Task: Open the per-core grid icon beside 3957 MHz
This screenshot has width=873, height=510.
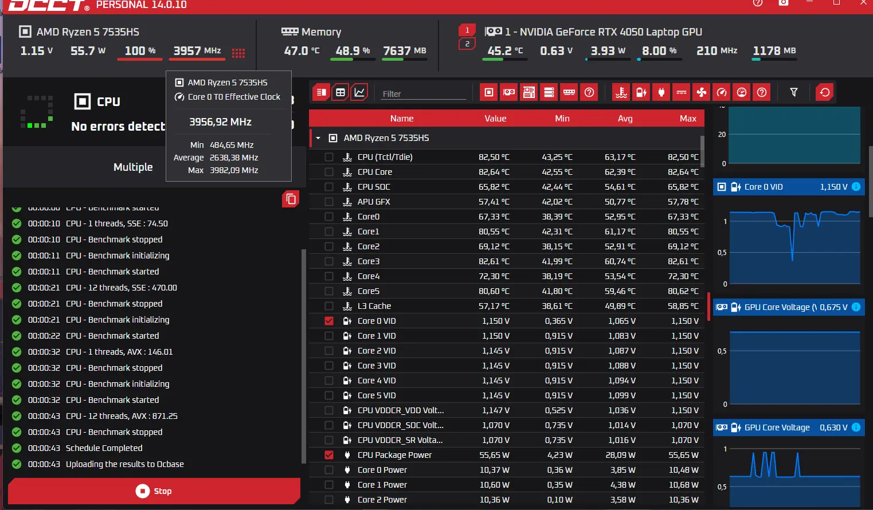Action: tap(238, 53)
